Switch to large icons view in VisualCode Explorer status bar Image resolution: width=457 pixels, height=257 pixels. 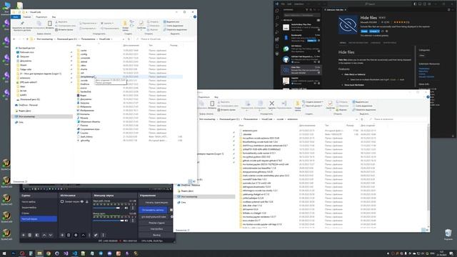[x=194, y=181]
